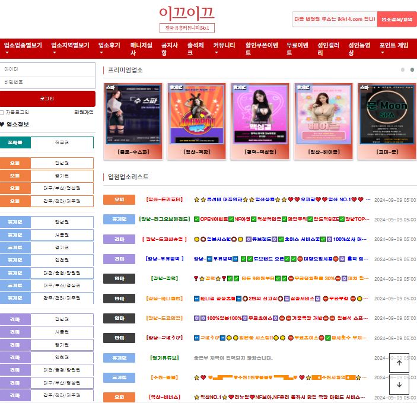Click the 입점업소리스트 section heading
This screenshot has height=403, width=417.
click(x=128, y=177)
